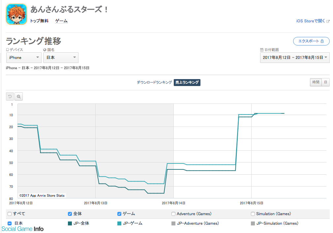Check the すべて checkbox
The width and height of the screenshot is (333, 233).
coord(10,214)
